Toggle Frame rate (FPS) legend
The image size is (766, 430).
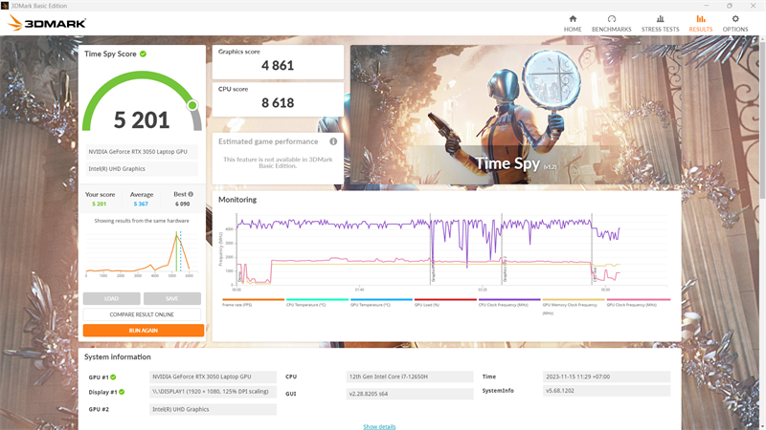click(253, 302)
